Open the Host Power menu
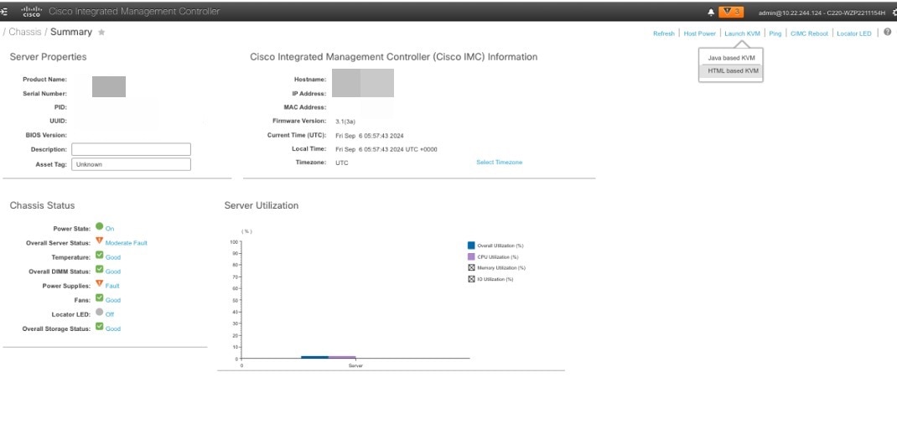The height and width of the screenshot is (424, 897). [x=700, y=34]
